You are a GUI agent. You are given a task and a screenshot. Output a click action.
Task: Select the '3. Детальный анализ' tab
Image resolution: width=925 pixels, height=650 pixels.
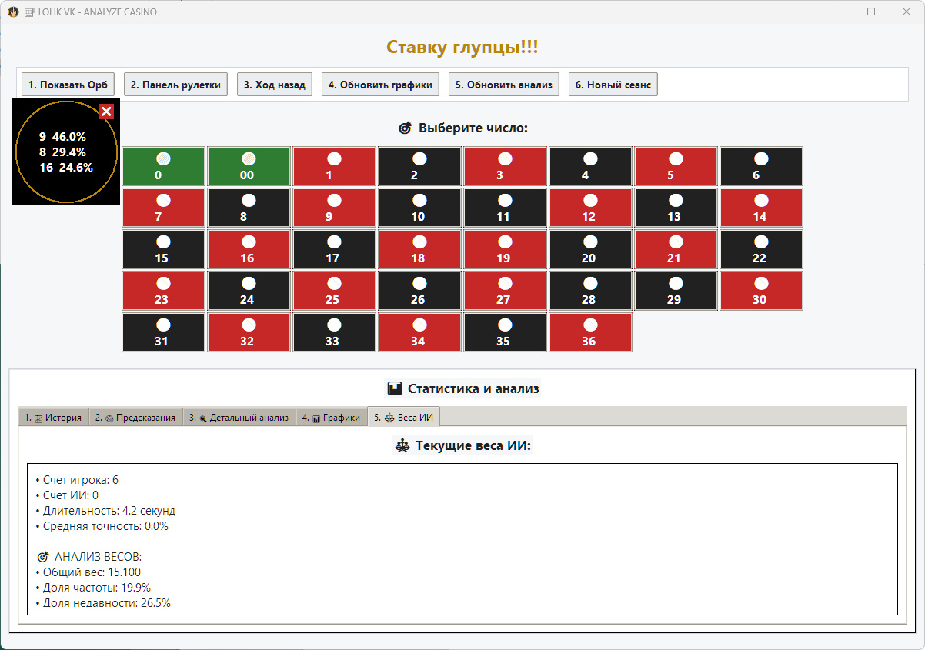click(239, 418)
